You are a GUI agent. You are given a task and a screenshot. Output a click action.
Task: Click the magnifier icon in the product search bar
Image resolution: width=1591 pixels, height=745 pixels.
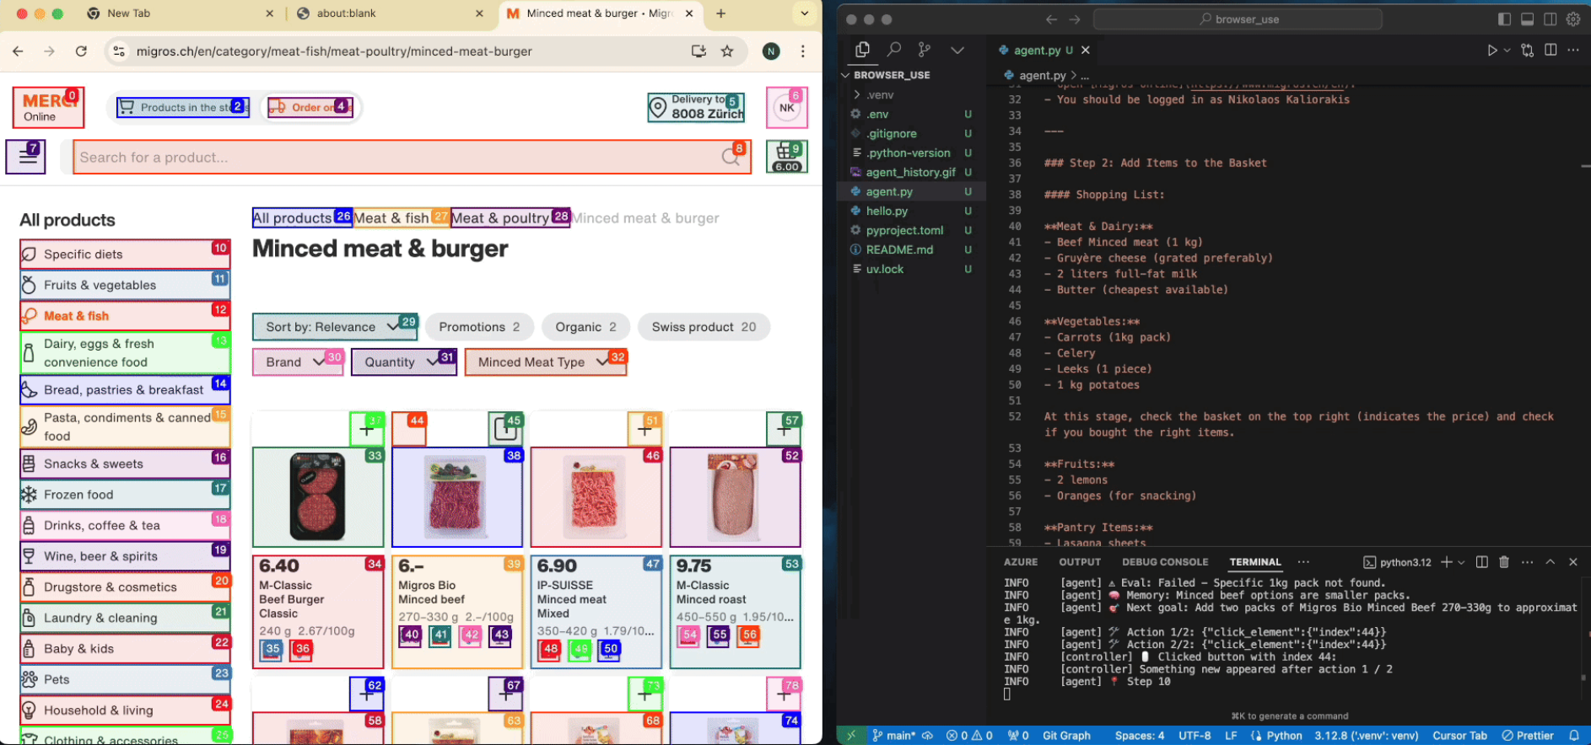coord(731,157)
